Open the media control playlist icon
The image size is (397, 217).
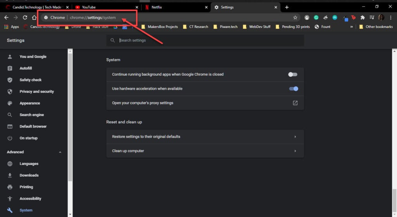point(372,17)
